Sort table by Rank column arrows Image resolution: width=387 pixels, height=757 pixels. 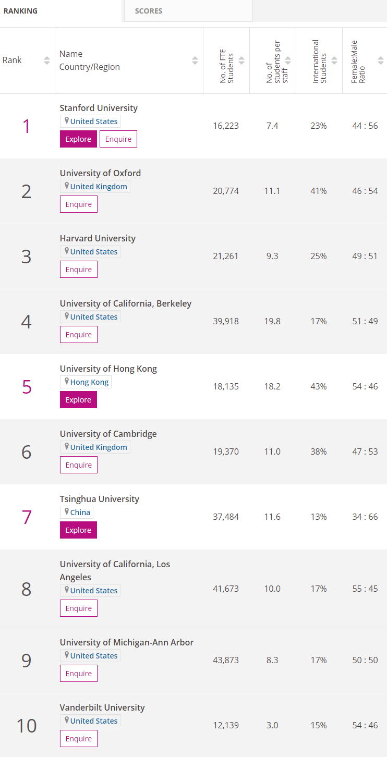point(47,60)
